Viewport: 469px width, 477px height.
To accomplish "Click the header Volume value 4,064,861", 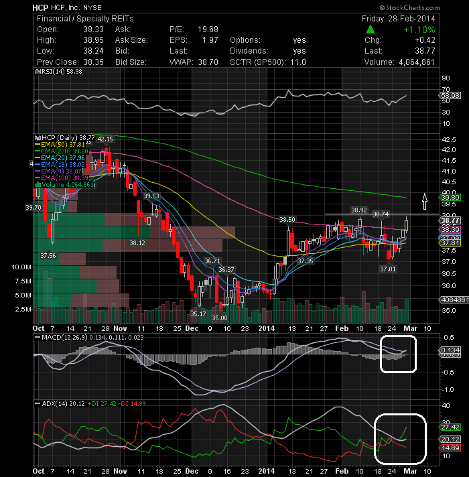I will [x=417, y=62].
